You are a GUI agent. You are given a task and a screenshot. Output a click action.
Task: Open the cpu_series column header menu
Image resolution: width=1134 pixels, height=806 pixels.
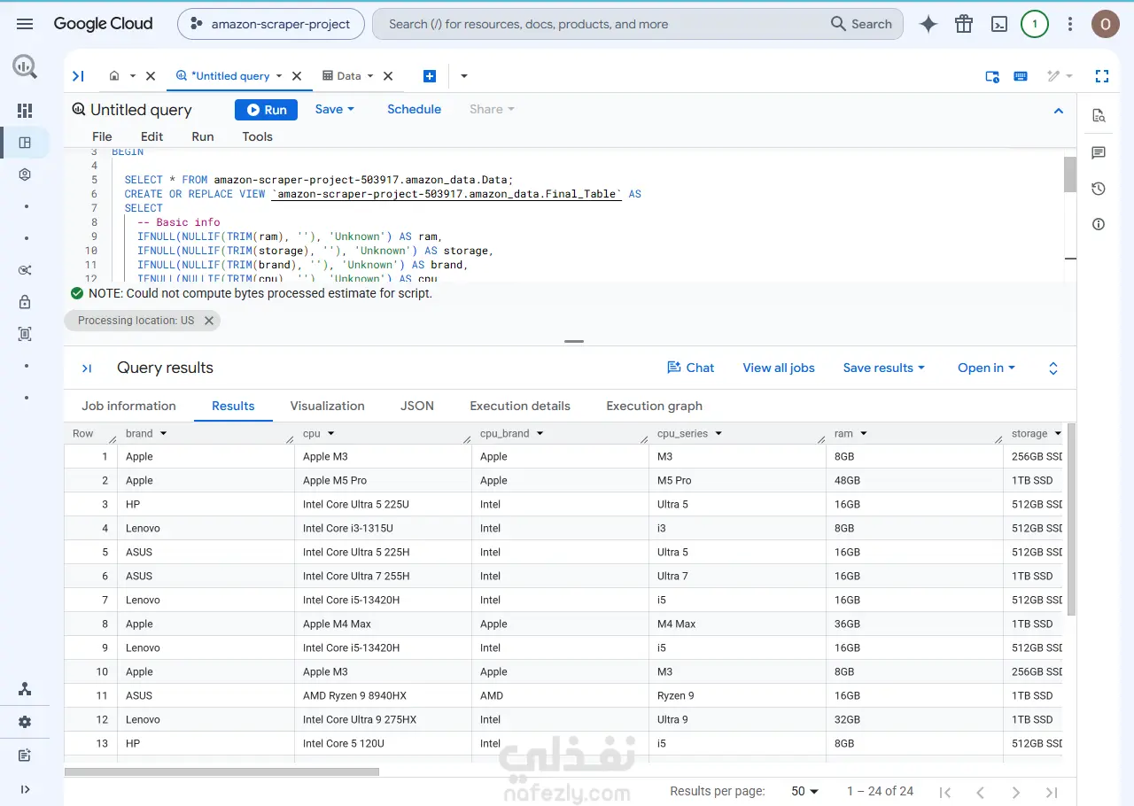718,434
